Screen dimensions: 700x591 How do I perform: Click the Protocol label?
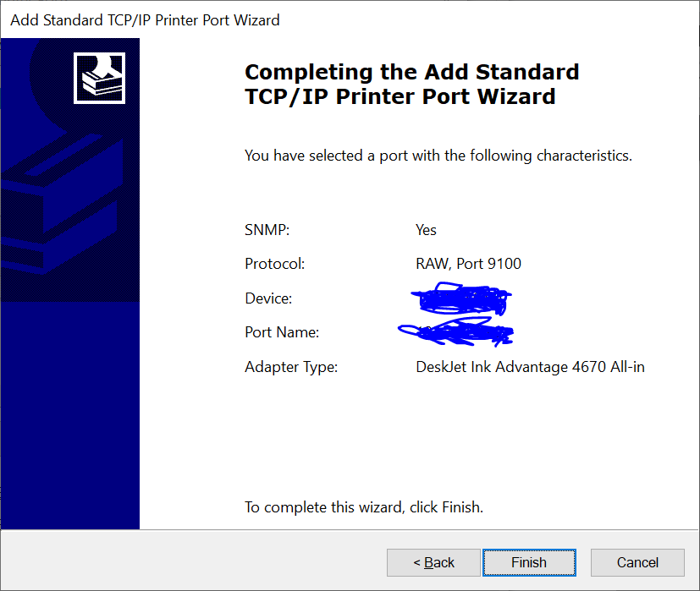point(274,264)
